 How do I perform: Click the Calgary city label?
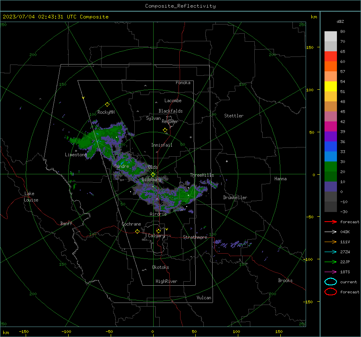point(156,236)
